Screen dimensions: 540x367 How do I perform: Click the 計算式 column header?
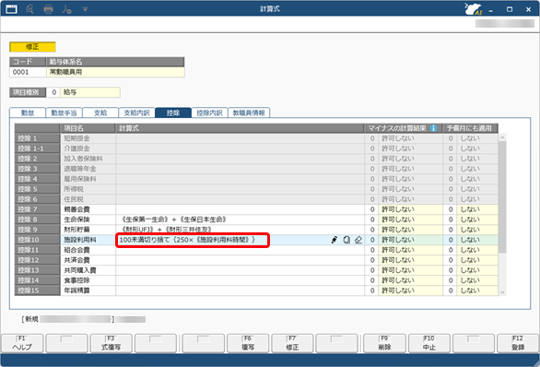pyautogui.click(x=240, y=128)
